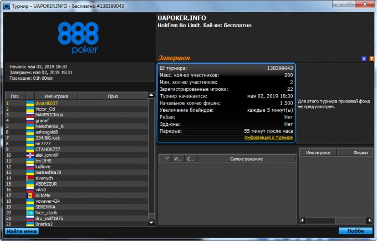Select player row dru_wolf1975
377x241 pixels.
[77, 219]
